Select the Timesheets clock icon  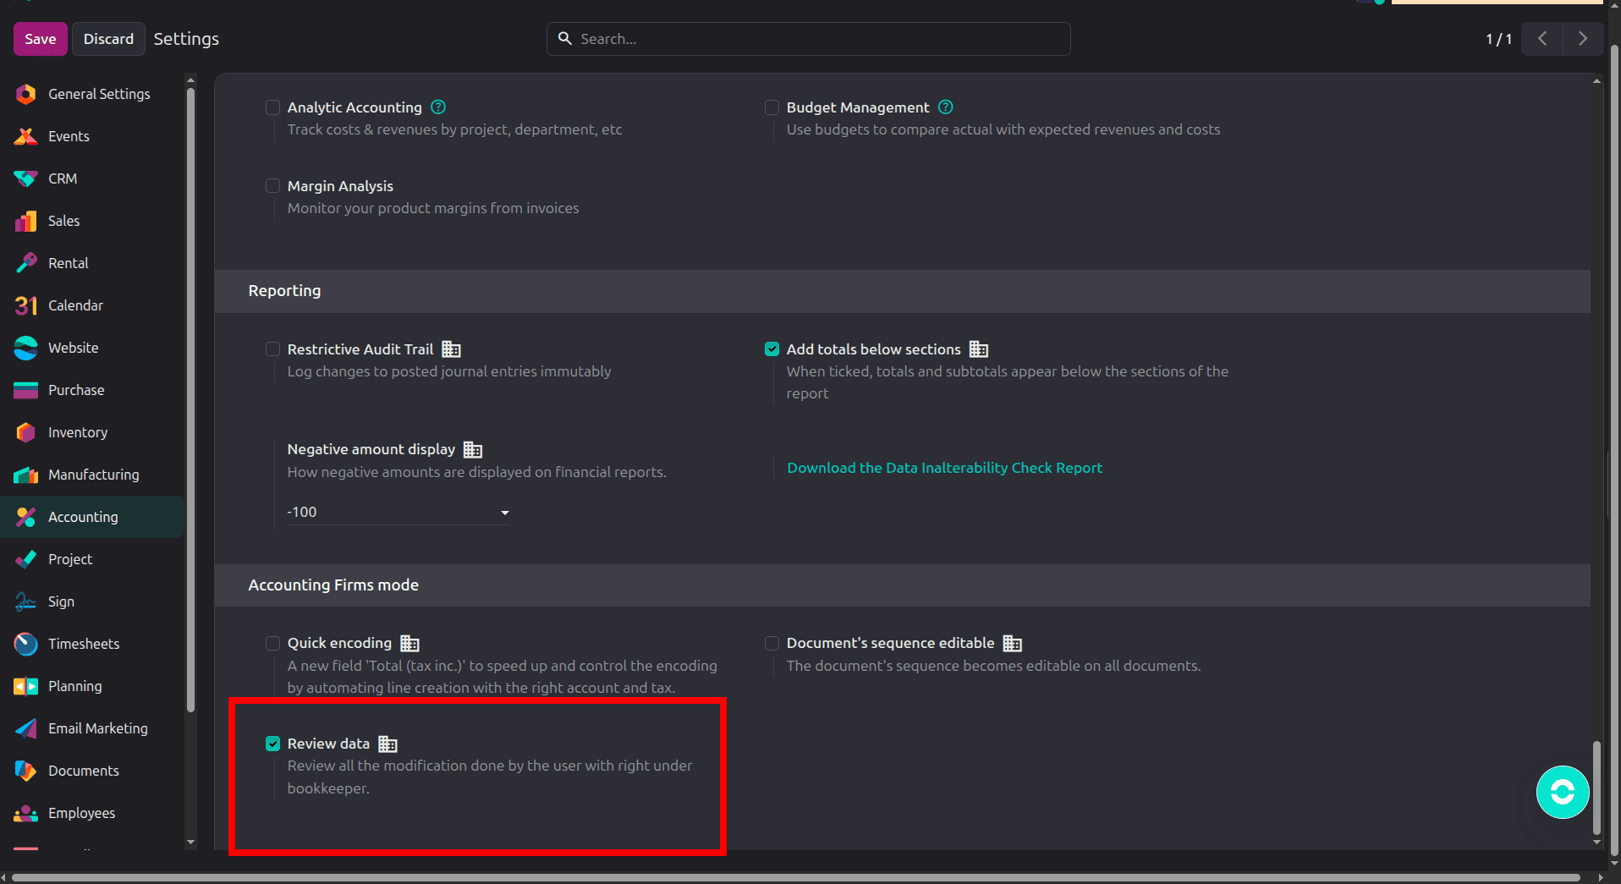pos(26,644)
